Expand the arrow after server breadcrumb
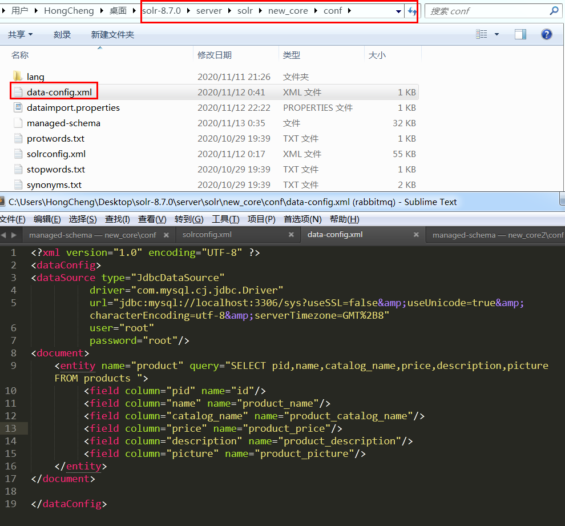The height and width of the screenshot is (526, 565). click(229, 11)
